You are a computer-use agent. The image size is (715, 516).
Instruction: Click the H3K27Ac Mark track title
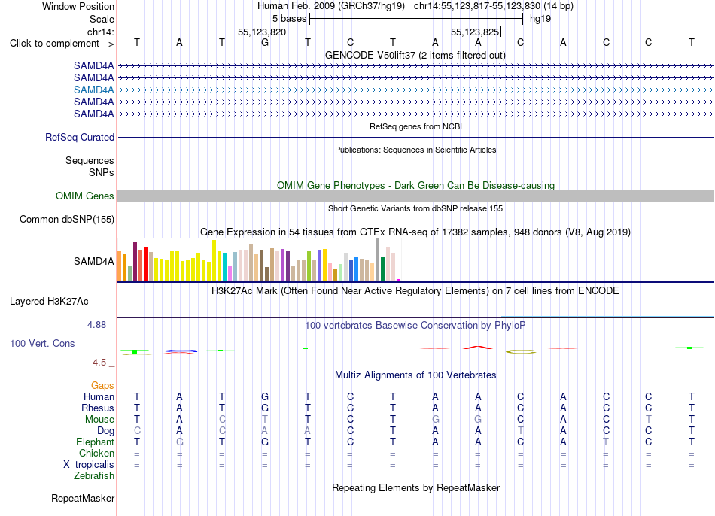[415, 291]
